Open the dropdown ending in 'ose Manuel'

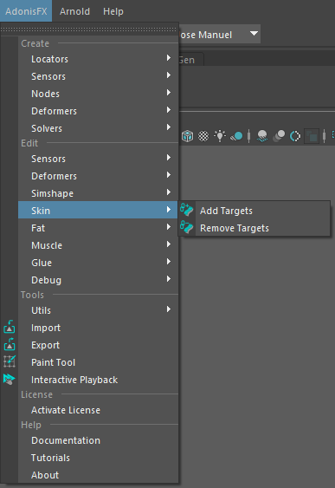(x=219, y=34)
